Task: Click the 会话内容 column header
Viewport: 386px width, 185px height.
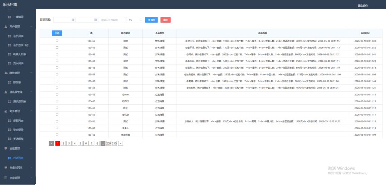Action: pos(262,33)
